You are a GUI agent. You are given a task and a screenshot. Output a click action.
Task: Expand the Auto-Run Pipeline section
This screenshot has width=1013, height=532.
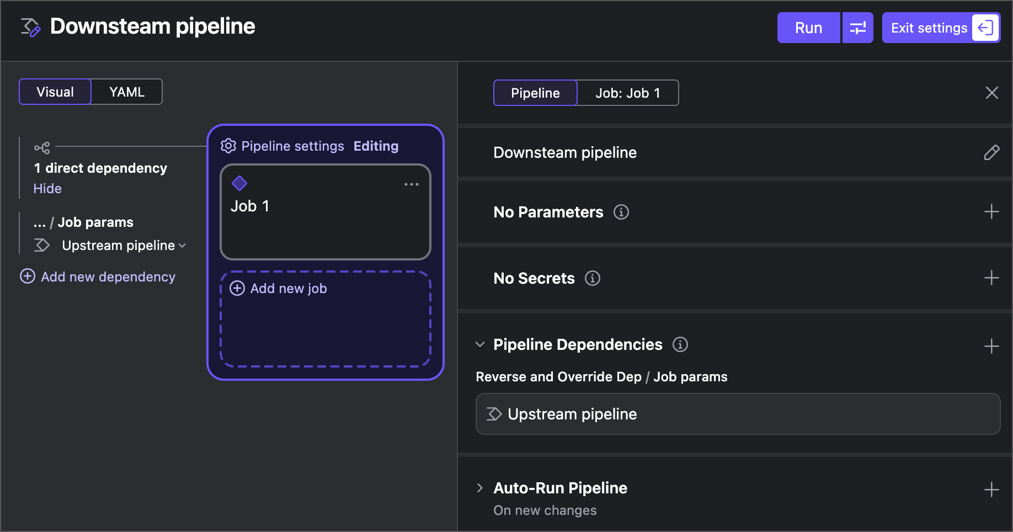click(x=480, y=488)
